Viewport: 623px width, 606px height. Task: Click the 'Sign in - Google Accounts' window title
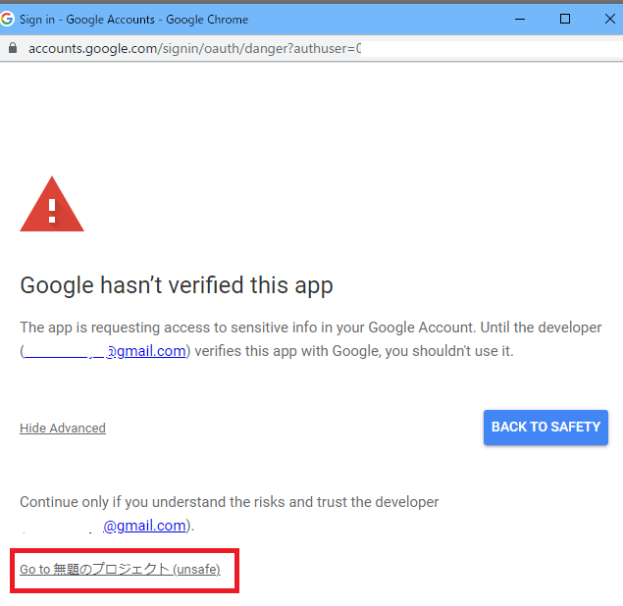(x=133, y=20)
